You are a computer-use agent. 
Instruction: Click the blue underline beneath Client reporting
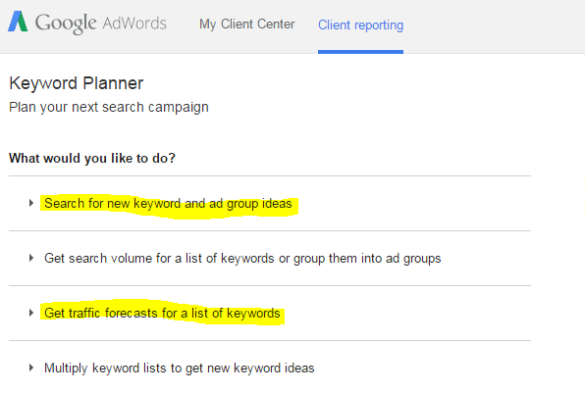[x=360, y=52]
